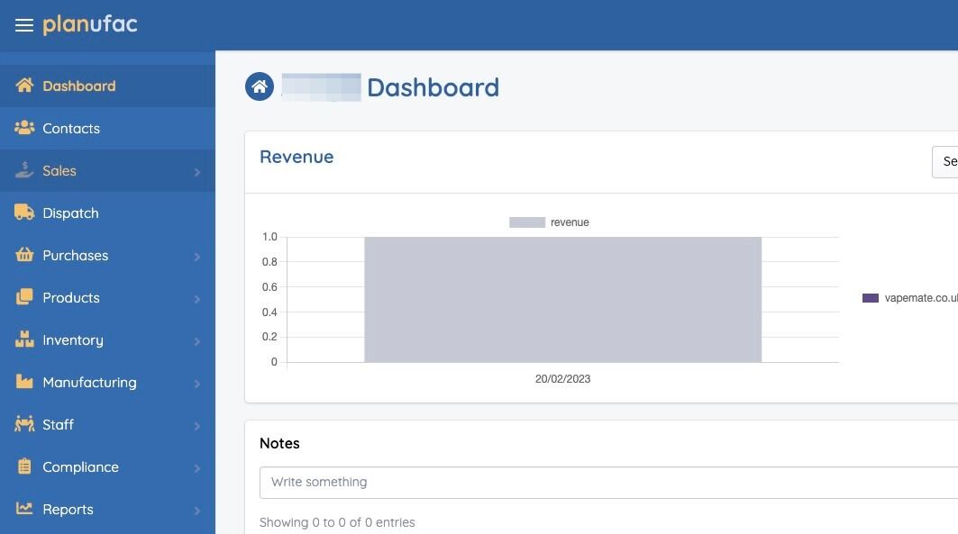Viewport: 958px width, 534px height.
Task: Click the Products stack icon
Action: pos(24,296)
